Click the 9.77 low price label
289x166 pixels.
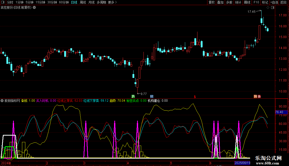coord(143,94)
